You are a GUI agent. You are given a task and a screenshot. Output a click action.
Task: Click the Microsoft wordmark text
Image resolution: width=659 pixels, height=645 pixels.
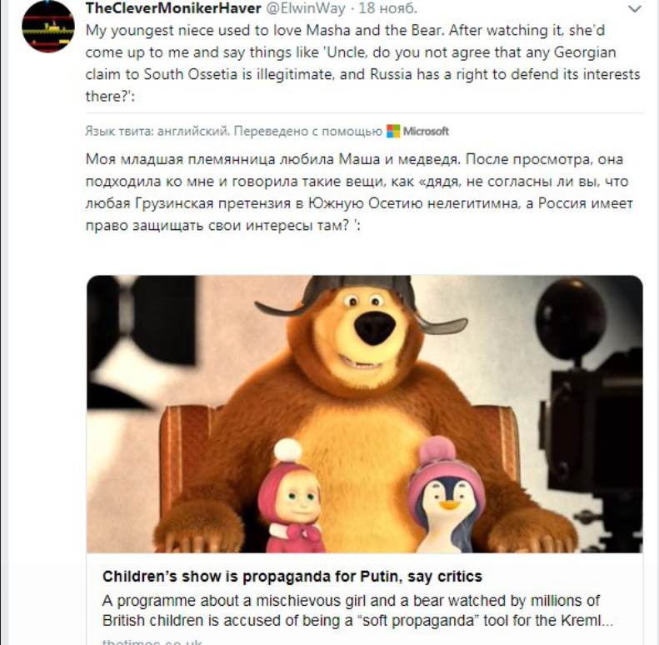click(426, 131)
